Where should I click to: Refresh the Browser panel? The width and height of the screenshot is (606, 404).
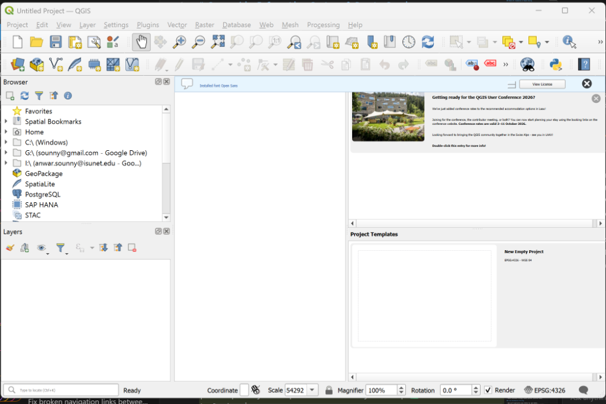(24, 95)
